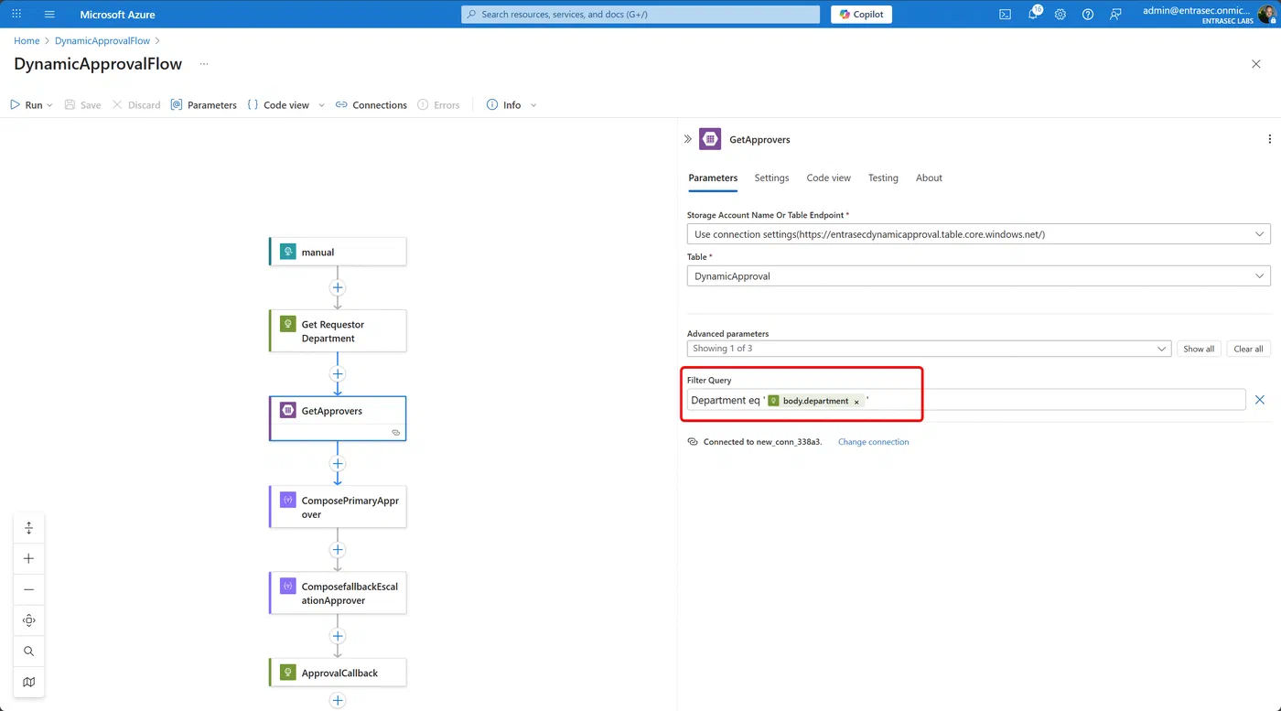Open the portal hamburger menu
This screenshot has height=711, width=1281.
click(x=49, y=15)
